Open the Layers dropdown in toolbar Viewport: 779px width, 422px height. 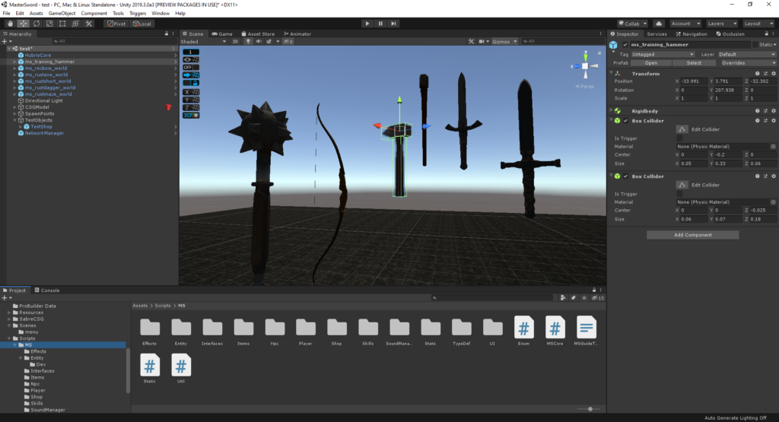(x=721, y=24)
